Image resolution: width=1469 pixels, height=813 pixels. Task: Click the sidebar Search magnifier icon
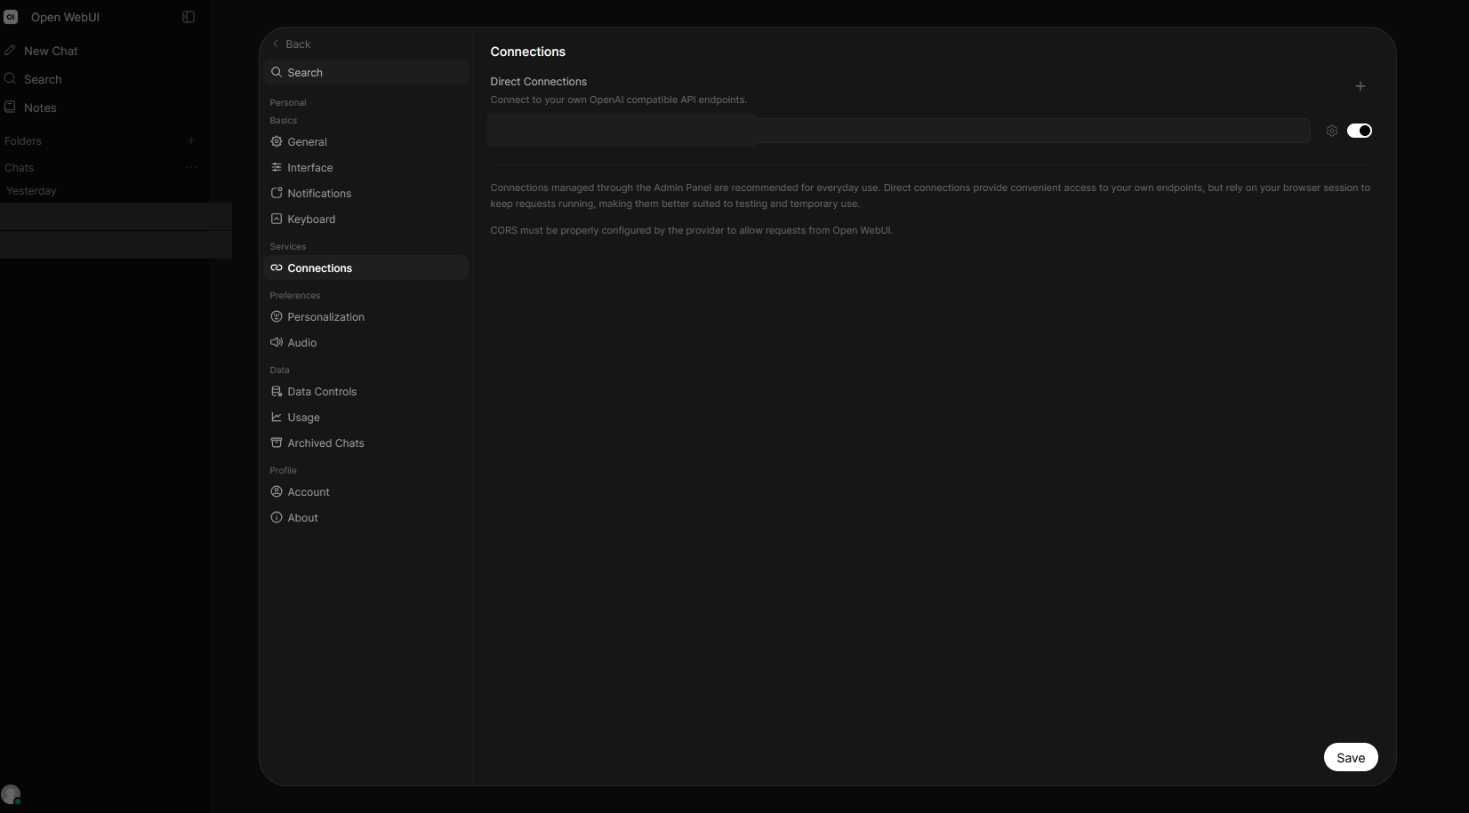click(11, 79)
